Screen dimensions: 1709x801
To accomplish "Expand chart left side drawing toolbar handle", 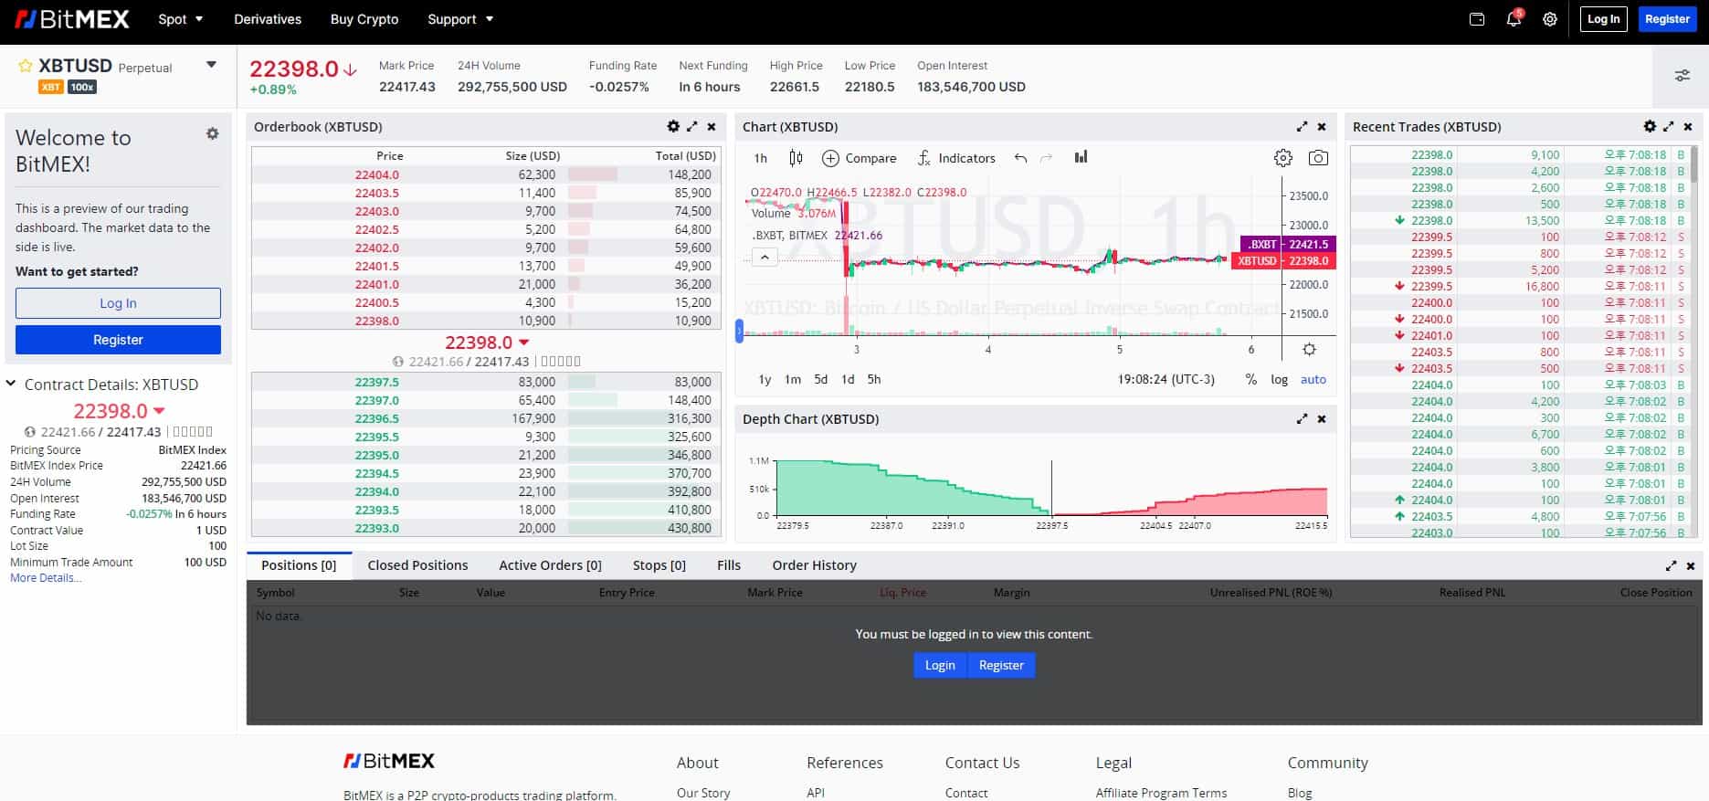I will [739, 330].
